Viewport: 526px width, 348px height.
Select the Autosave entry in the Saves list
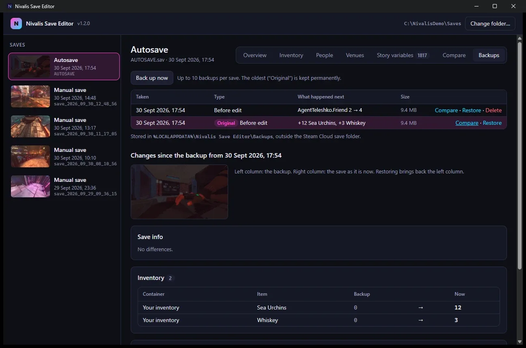(64, 66)
